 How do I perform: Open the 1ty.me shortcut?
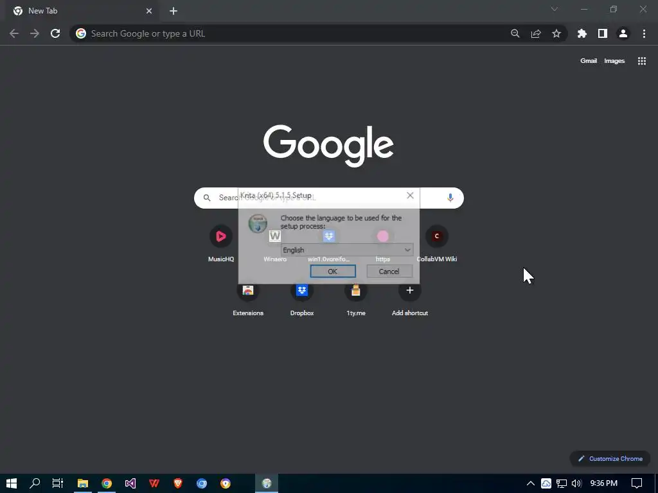pos(356,298)
